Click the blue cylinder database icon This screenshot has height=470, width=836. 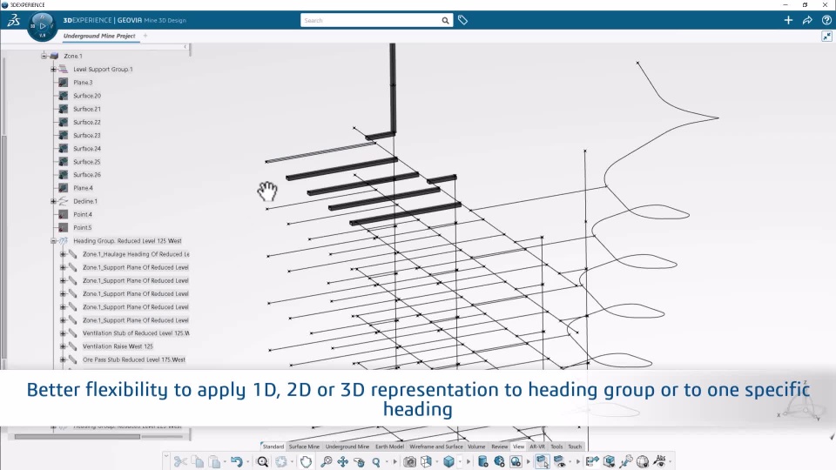(x=482, y=461)
